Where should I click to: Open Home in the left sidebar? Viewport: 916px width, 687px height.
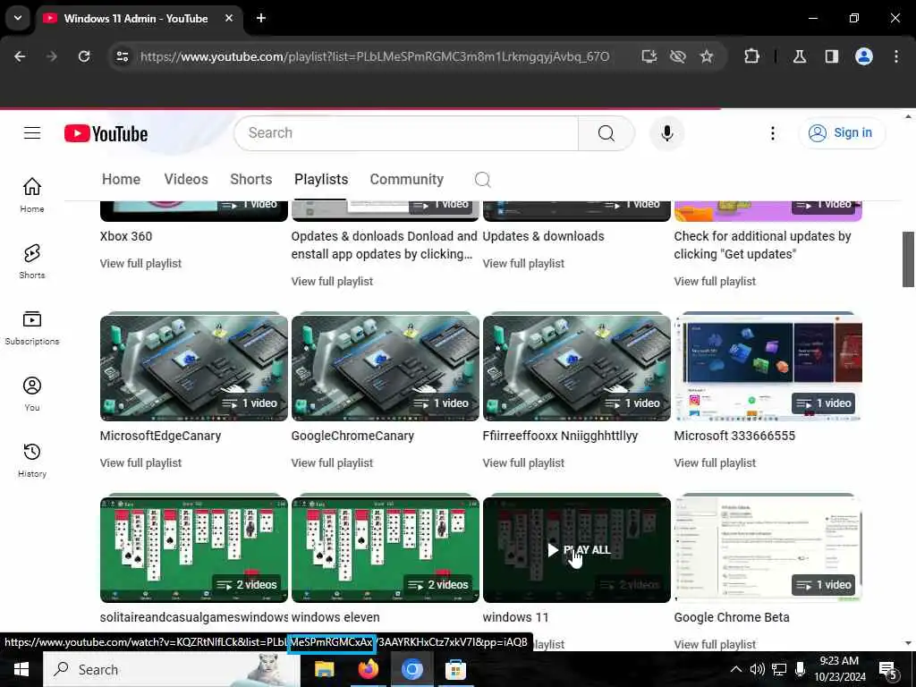32,195
